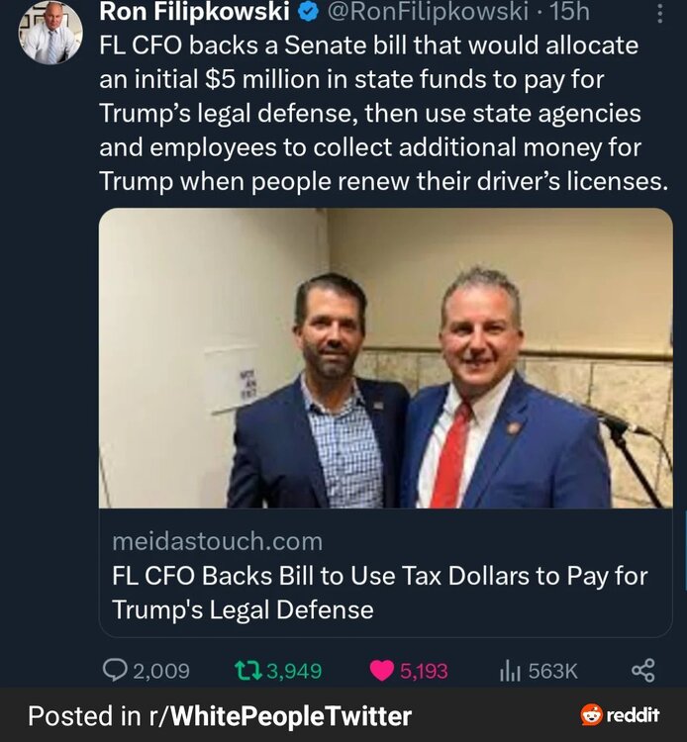Click the 5,193 likes count
687x742 pixels.
pyautogui.click(x=424, y=671)
